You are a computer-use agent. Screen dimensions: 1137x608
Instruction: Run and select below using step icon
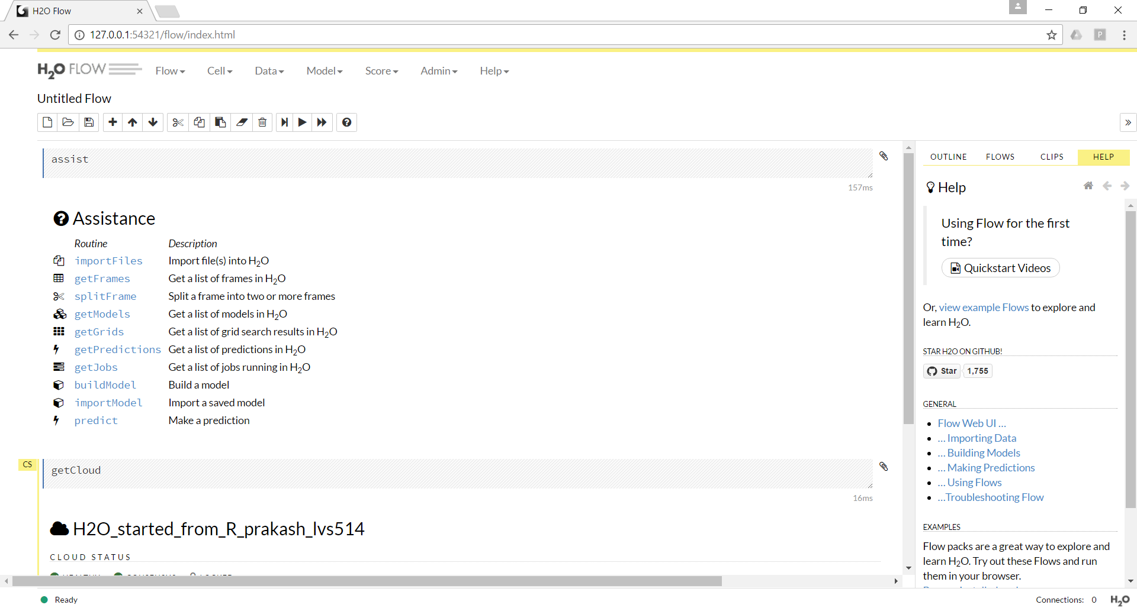285,122
